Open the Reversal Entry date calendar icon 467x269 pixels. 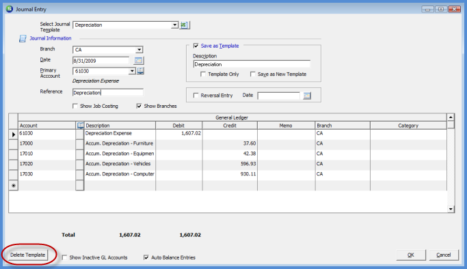coord(307,96)
